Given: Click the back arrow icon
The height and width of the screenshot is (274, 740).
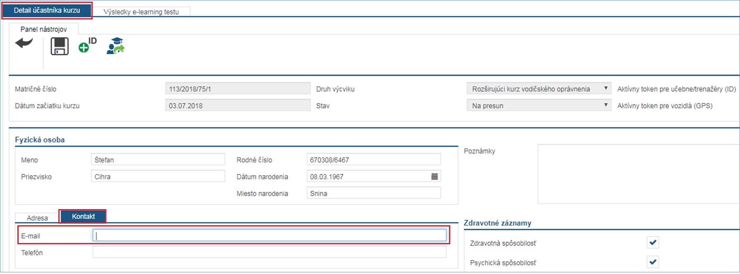Looking at the screenshot, I should (x=24, y=43).
